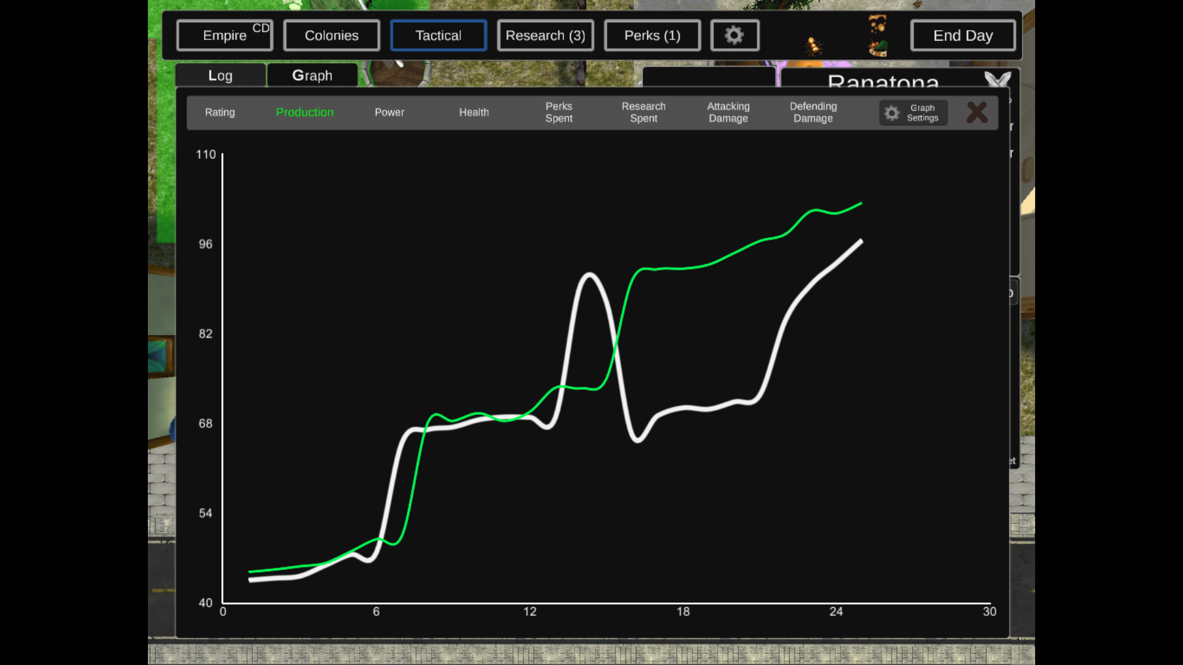Click the upper orange spotted icon beside End Day

(877, 25)
